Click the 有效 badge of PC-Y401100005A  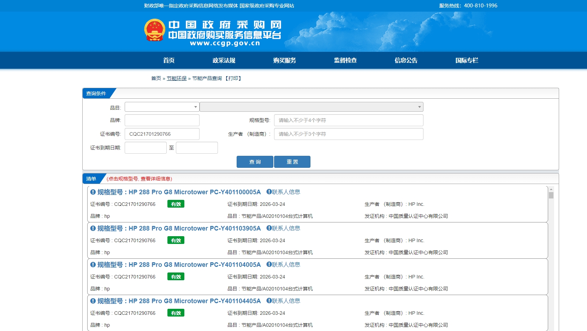coord(176,204)
